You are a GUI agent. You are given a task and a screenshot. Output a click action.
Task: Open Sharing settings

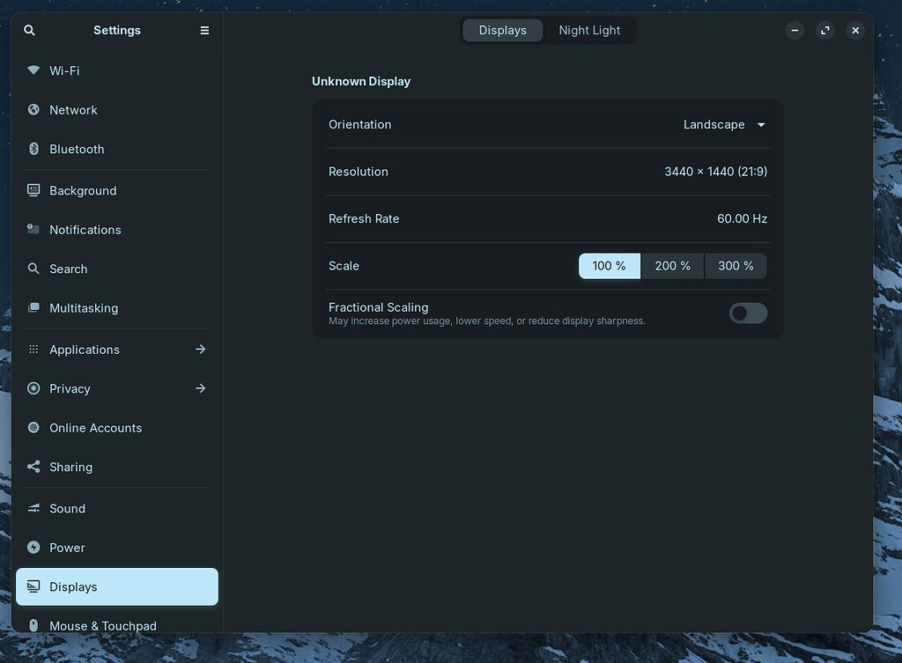tap(117, 467)
